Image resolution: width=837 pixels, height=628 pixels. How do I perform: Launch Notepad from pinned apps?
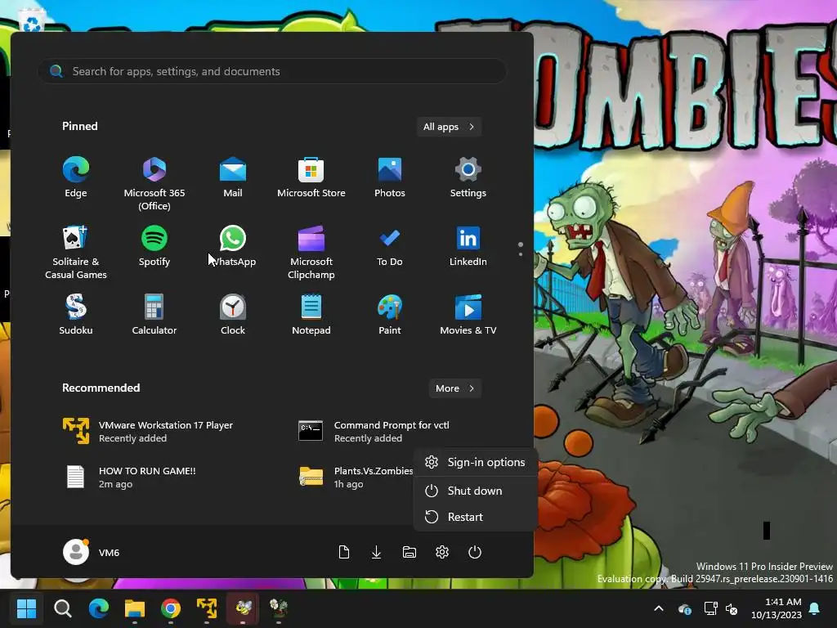point(311,315)
